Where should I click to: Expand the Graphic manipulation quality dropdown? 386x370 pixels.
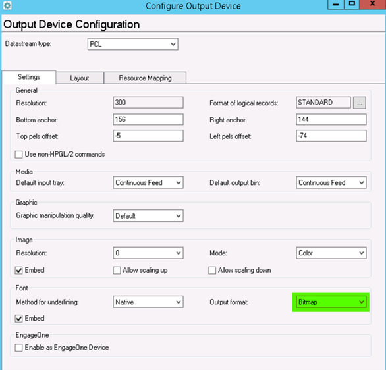coord(148,216)
